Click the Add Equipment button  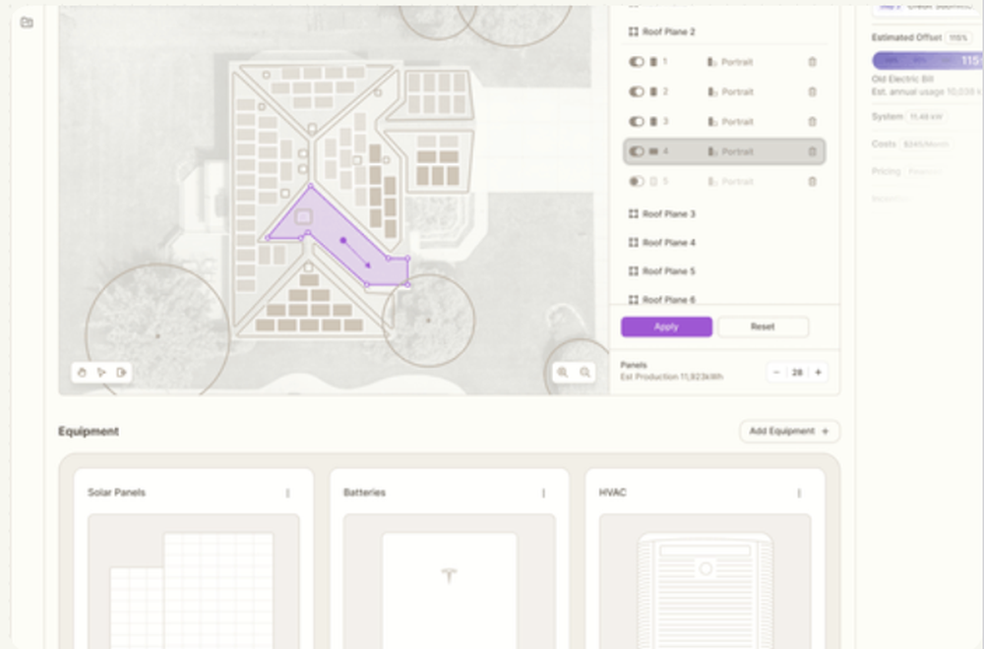pos(789,431)
